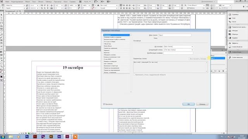Open the Редактирование menu

click(x=17, y=2)
